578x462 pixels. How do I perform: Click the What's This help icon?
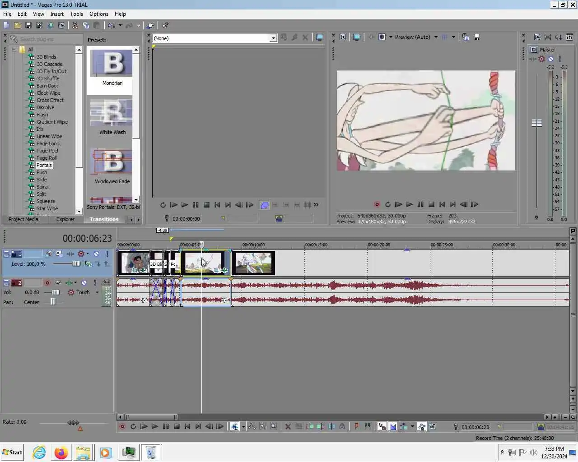[165, 25]
